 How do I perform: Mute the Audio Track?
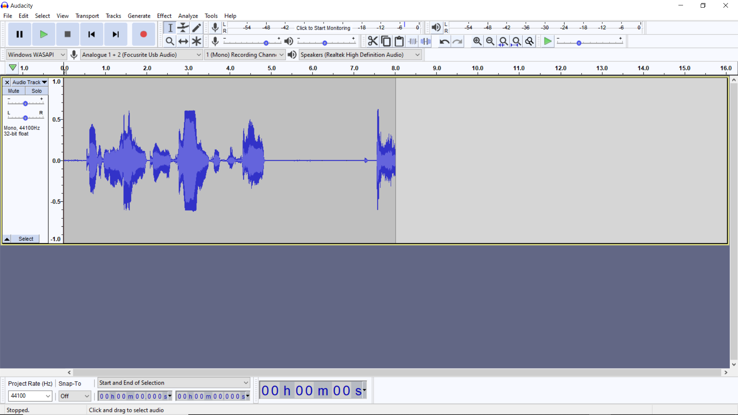(x=14, y=91)
